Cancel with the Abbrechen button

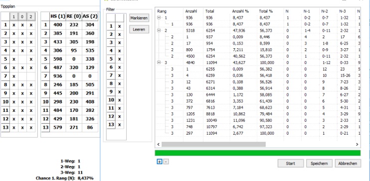click(348, 163)
